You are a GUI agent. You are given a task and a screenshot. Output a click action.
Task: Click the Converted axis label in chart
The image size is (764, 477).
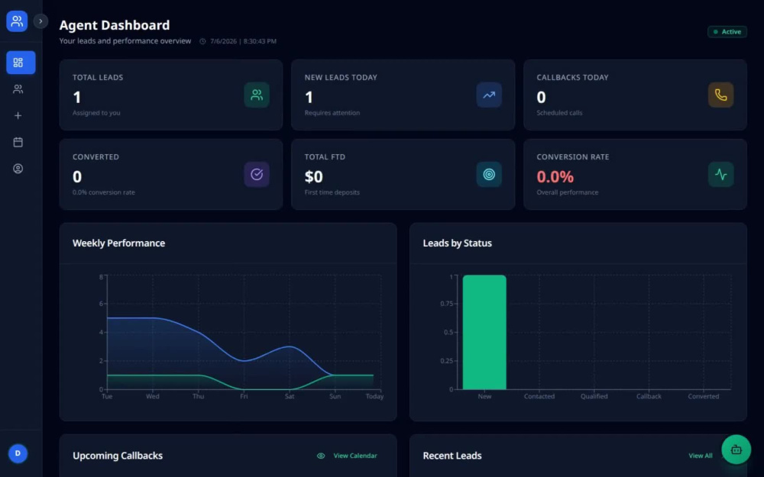point(703,396)
